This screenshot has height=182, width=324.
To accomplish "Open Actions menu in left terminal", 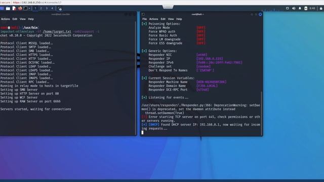I will click(6, 19).
